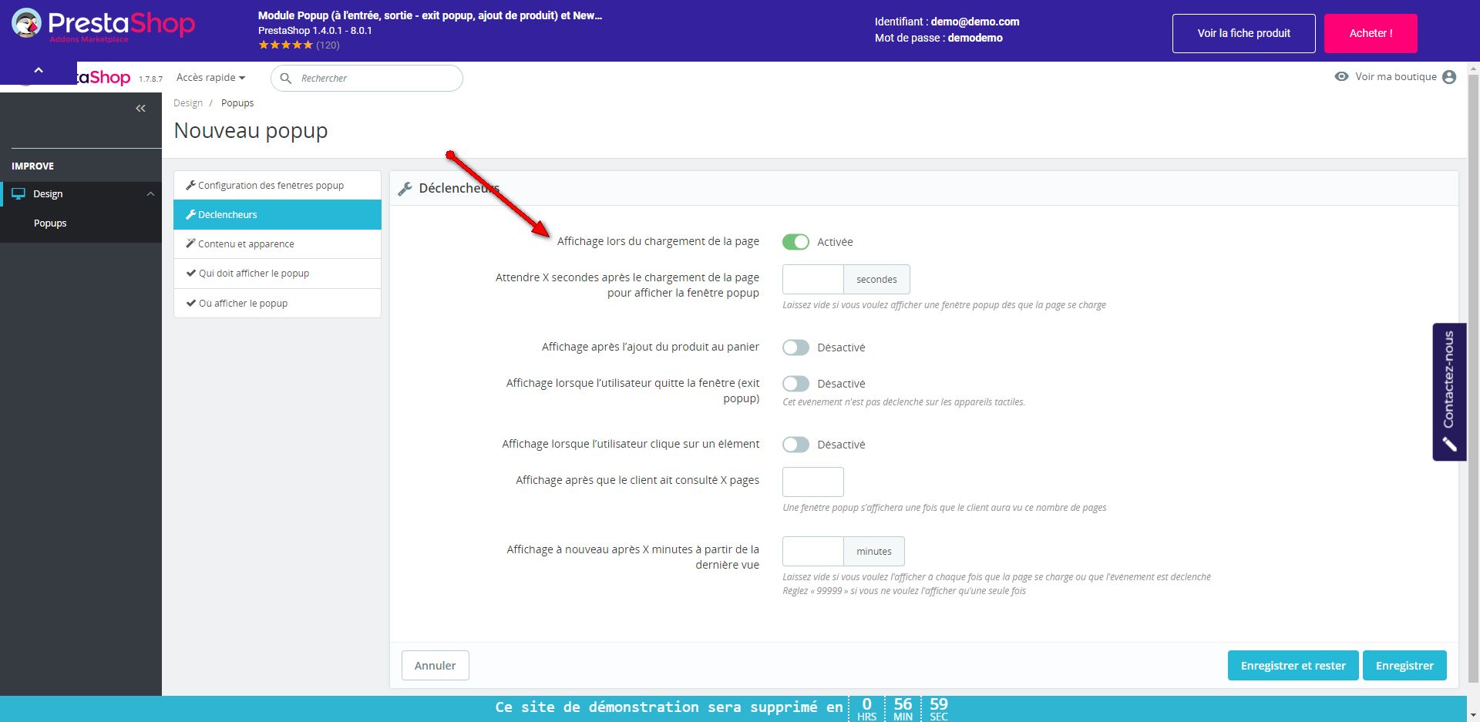Screen dimensions: 1480x722
Task: Click Voir la fiche produit button
Action: pyautogui.click(x=1243, y=33)
